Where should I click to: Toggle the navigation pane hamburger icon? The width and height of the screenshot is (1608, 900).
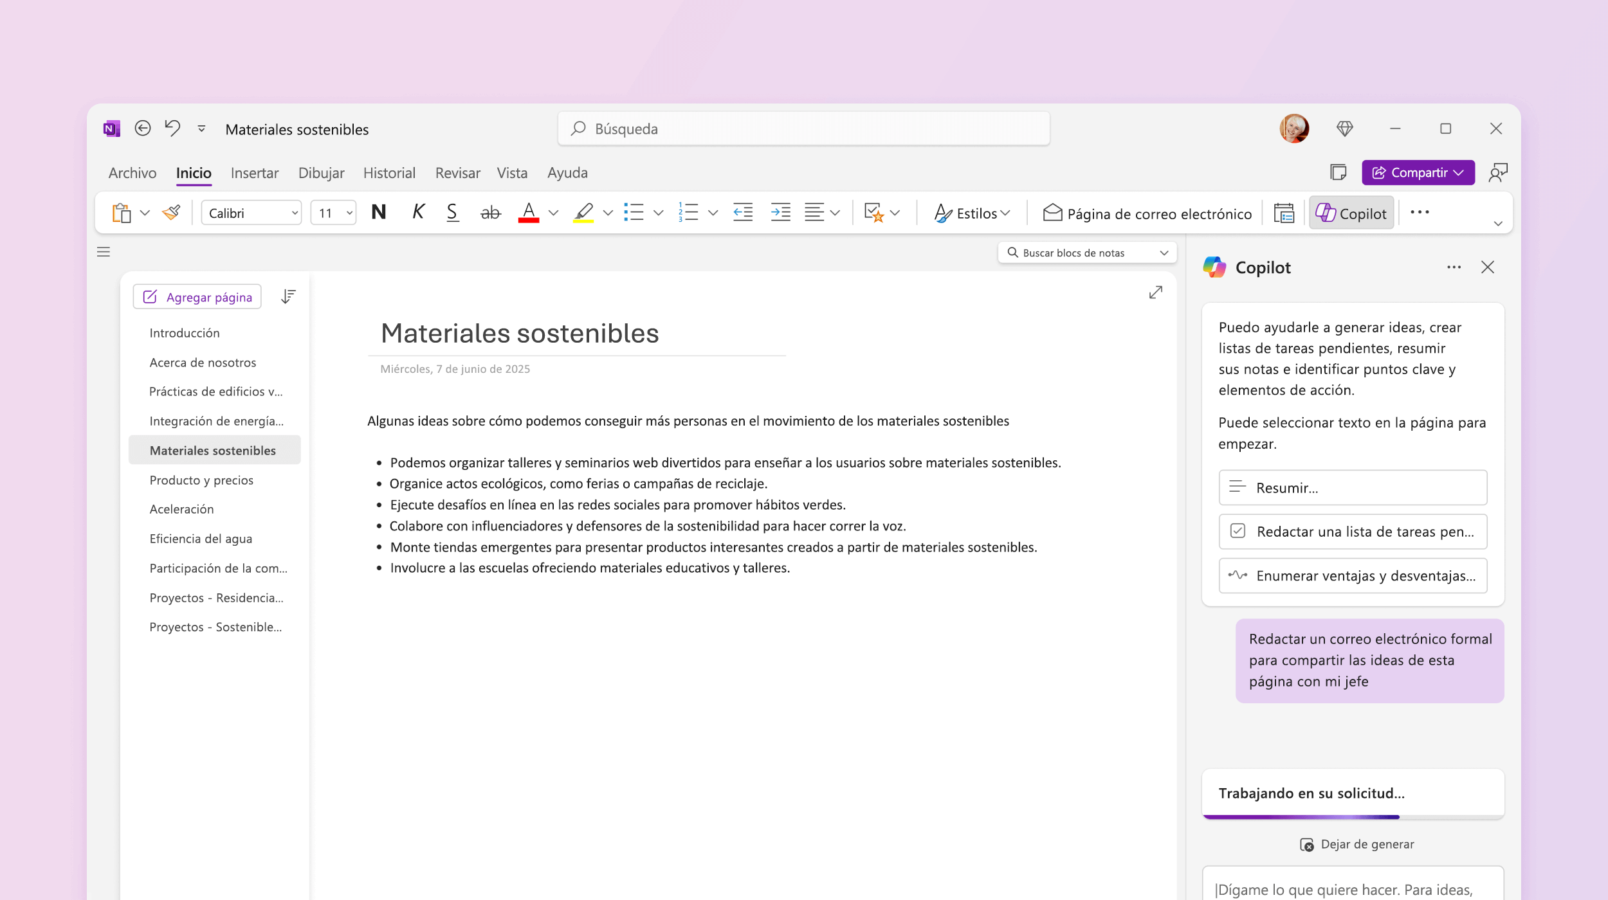coord(104,252)
